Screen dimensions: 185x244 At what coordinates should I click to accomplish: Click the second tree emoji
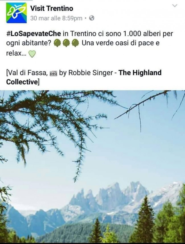(66, 43)
